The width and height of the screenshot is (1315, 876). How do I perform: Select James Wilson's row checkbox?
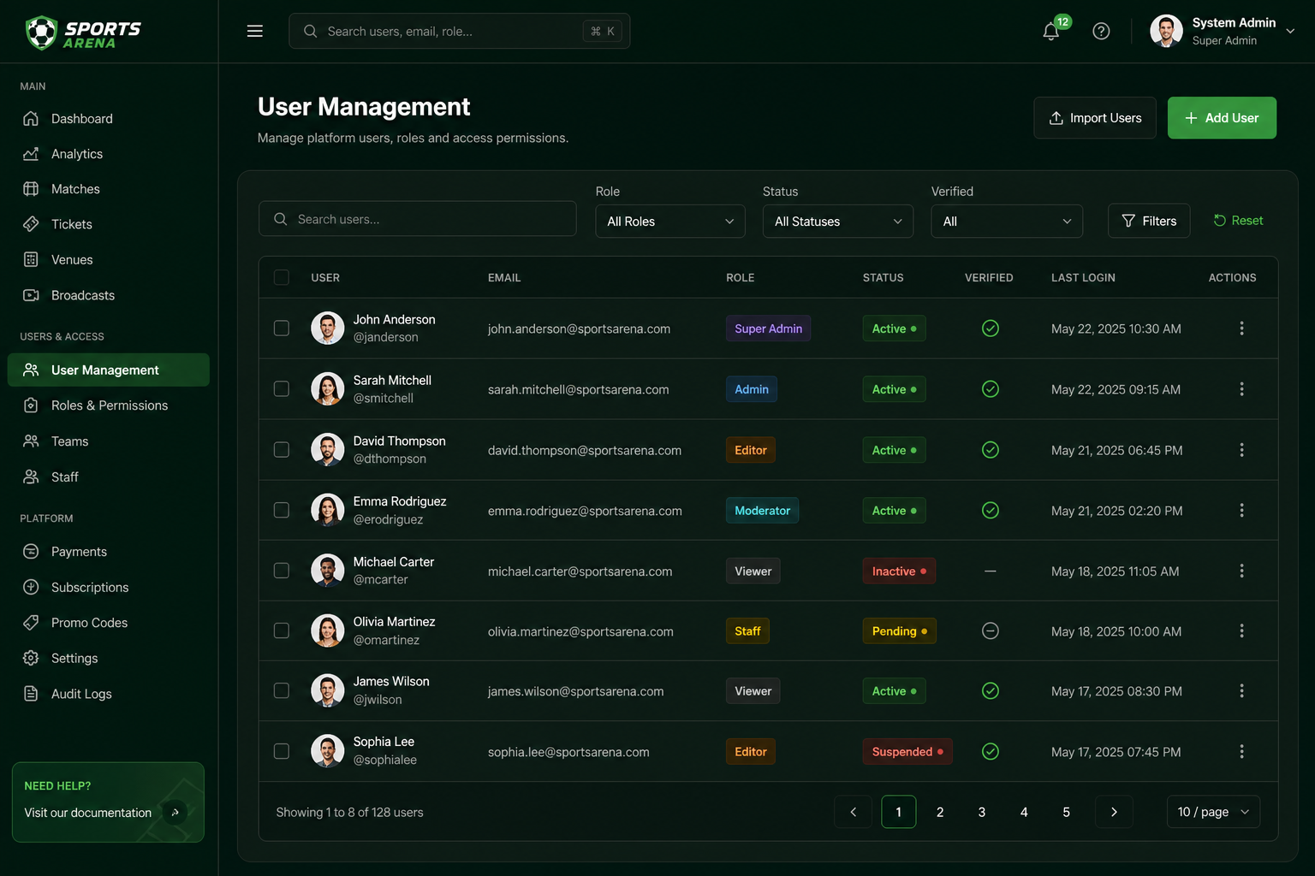click(281, 690)
